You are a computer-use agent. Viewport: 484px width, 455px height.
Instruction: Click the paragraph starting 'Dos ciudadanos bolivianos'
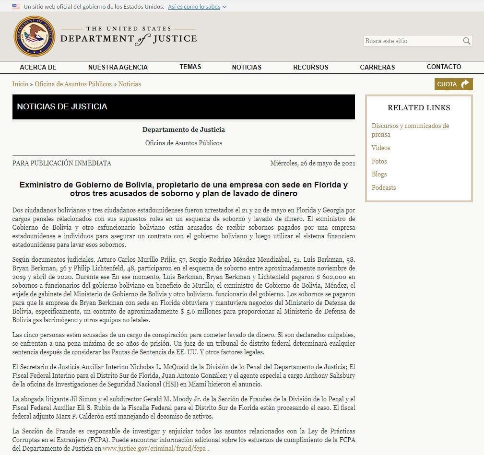pos(184,227)
